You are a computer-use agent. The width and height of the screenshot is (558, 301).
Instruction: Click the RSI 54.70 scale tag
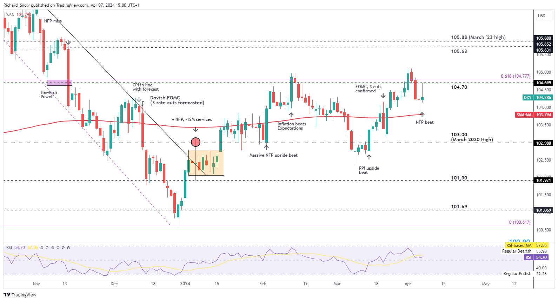coord(536,257)
